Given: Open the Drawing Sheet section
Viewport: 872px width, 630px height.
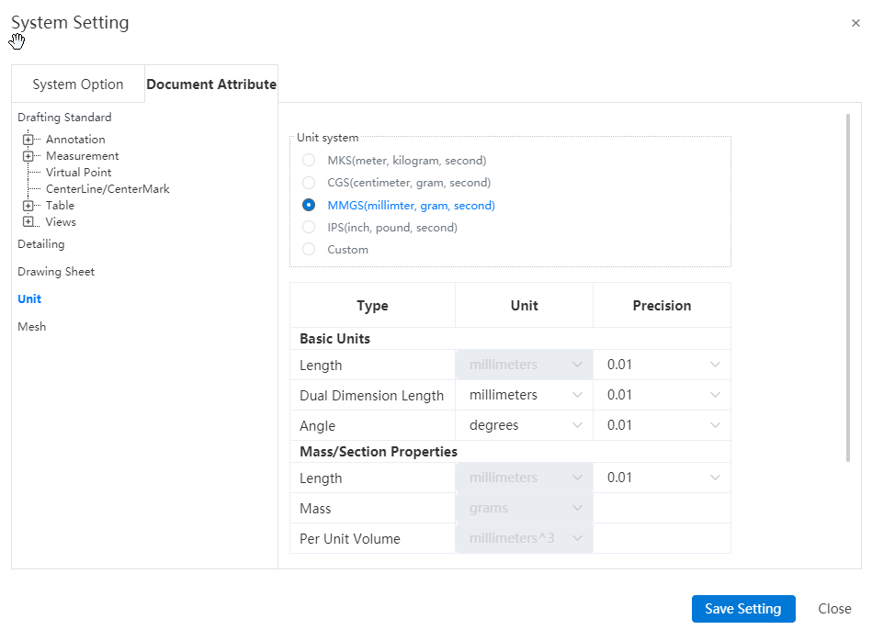Looking at the screenshot, I should pyautogui.click(x=56, y=271).
